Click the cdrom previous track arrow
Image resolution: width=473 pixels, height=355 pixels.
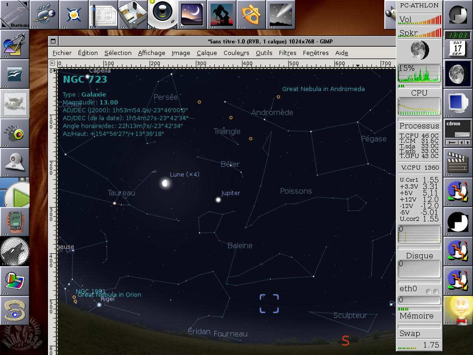click(x=461, y=142)
